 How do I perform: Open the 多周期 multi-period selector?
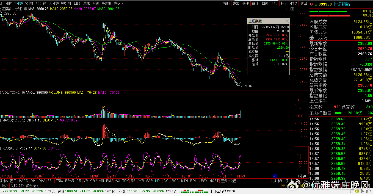(106, 3)
